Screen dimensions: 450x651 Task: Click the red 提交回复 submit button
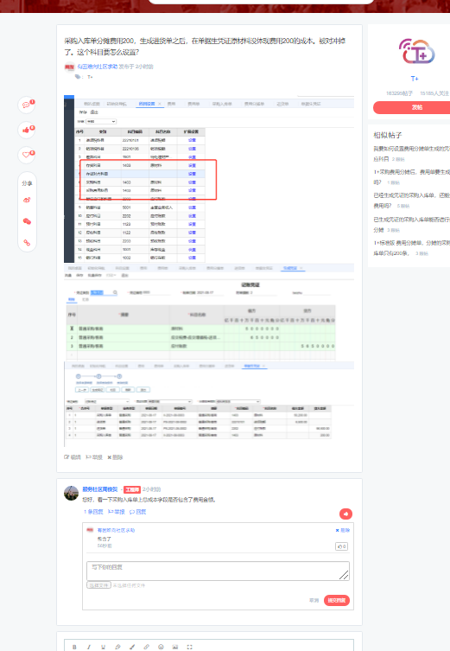click(336, 600)
